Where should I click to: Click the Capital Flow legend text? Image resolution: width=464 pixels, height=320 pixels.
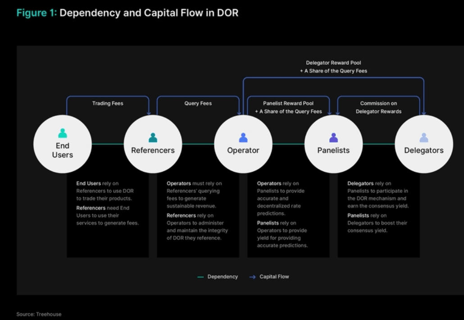coord(274,277)
